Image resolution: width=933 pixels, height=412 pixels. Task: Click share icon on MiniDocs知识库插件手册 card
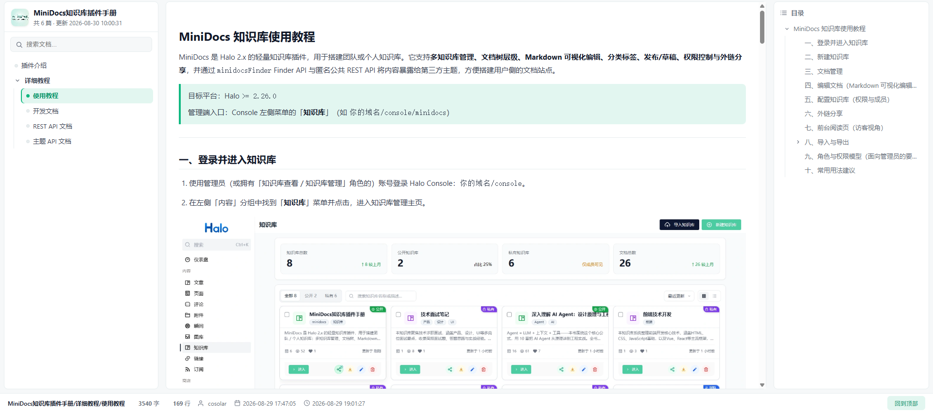click(x=339, y=369)
